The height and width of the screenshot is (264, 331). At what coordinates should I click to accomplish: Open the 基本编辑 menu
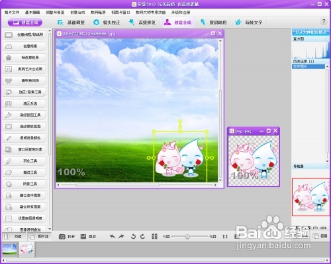pyautogui.click(x=32, y=13)
